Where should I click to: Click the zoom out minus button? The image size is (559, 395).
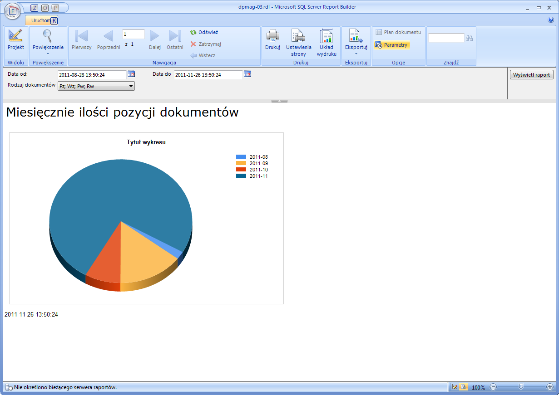(493, 387)
